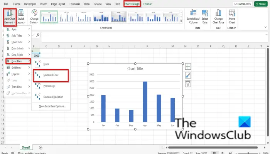Viewport: 270px width, 154px height.
Task: Switch to the View tab
Action: [108, 4]
